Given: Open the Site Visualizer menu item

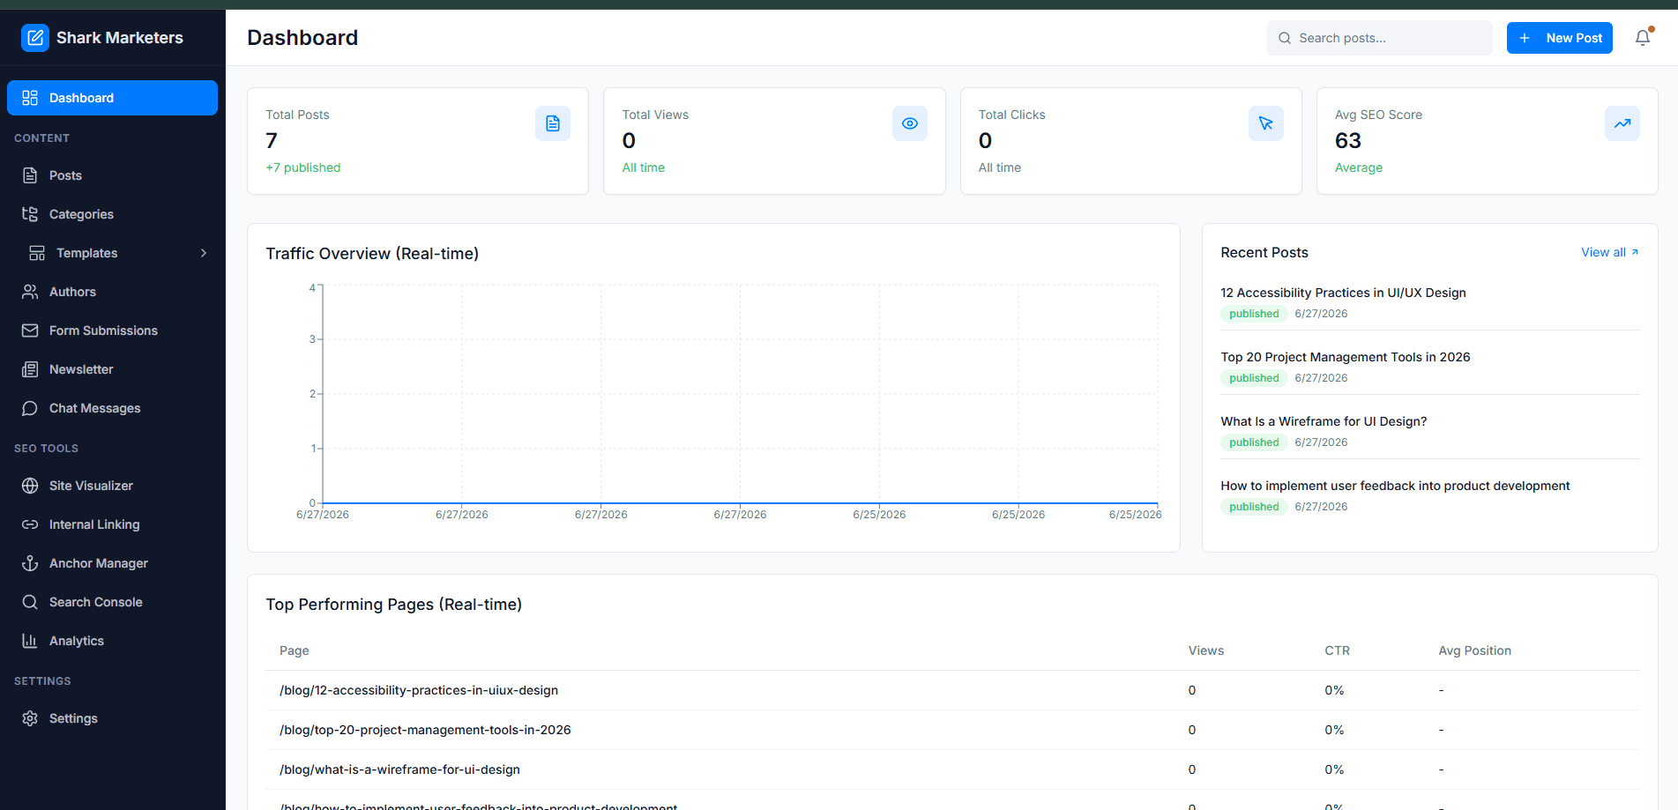Looking at the screenshot, I should click(112, 486).
